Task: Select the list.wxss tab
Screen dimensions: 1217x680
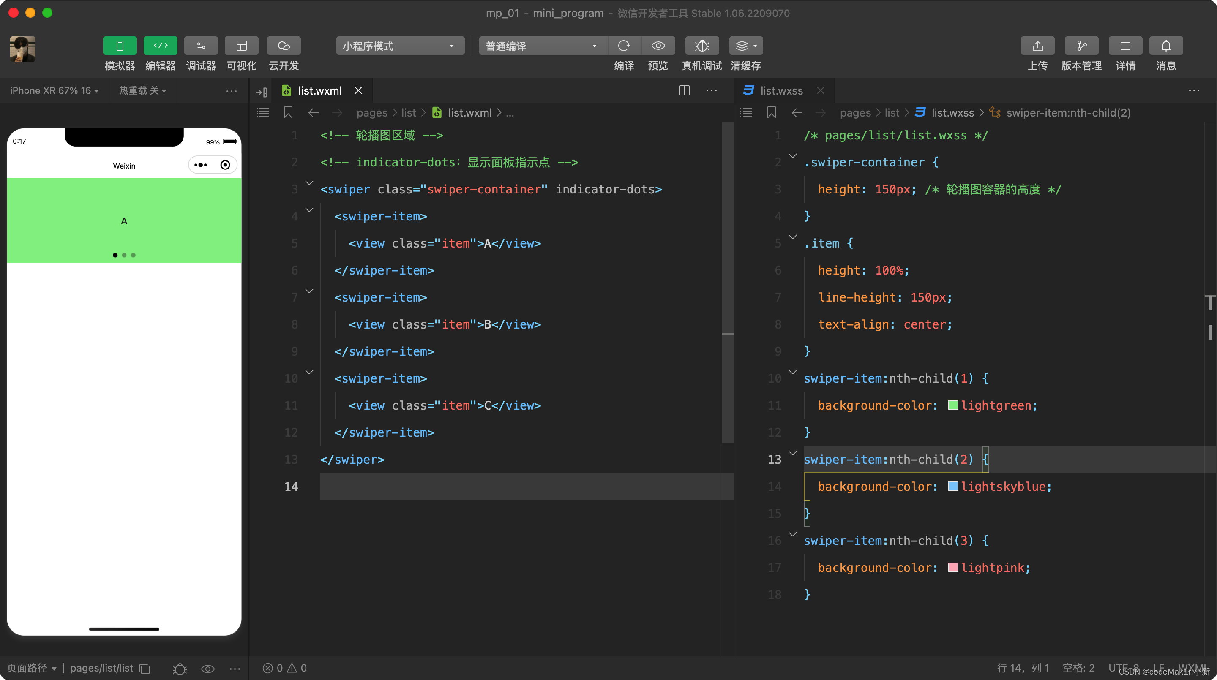Action: tap(781, 91)
